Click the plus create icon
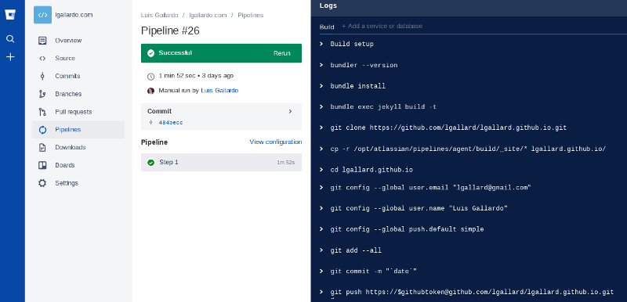 (x=10, y=57)
